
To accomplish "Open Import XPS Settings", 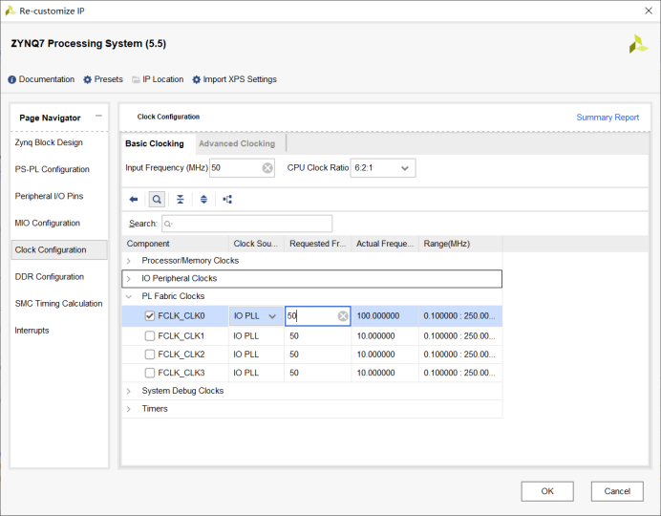I will [x=234, y=79].
